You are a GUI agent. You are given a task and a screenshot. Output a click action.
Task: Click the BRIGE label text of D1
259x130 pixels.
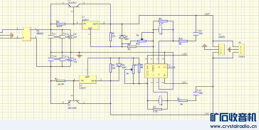pos(40,33)
